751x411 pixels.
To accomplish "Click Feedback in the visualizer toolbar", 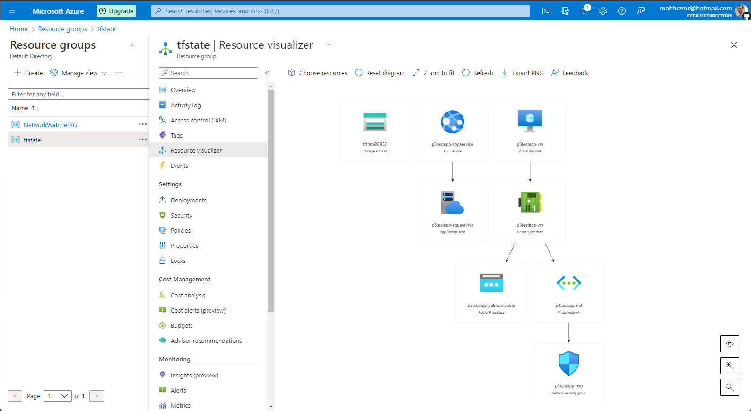I will (x=570, y=73).
